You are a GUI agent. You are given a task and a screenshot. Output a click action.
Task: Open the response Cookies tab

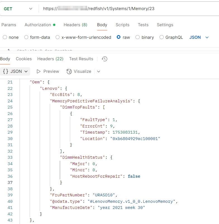point(24,59)
